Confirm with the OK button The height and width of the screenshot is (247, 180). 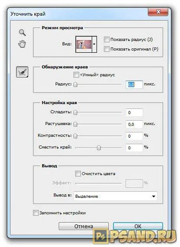[x=138, y=226]
